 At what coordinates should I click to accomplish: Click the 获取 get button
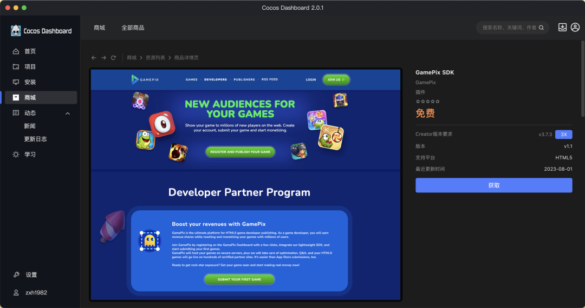493,185
